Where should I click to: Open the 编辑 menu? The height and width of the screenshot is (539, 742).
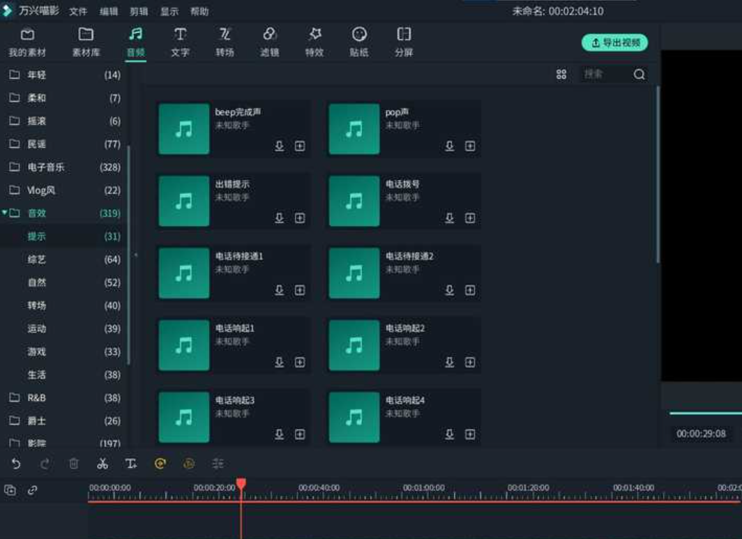109,11
